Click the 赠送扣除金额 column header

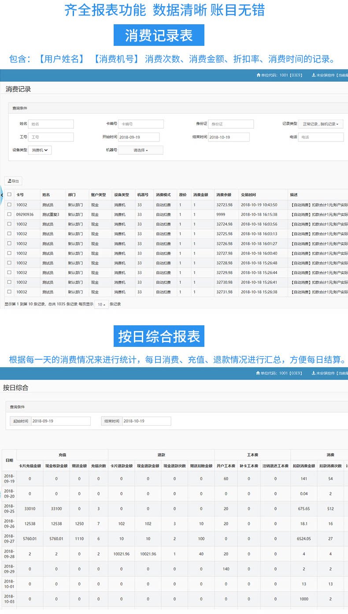(x=201, y=465)
